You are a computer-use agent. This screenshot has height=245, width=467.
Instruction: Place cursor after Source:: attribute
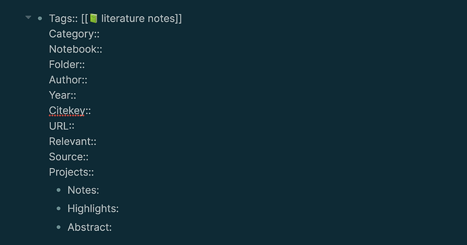[89, 157]
